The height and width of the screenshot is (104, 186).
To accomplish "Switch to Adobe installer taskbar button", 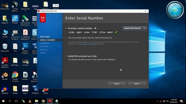I will (50, 101).
